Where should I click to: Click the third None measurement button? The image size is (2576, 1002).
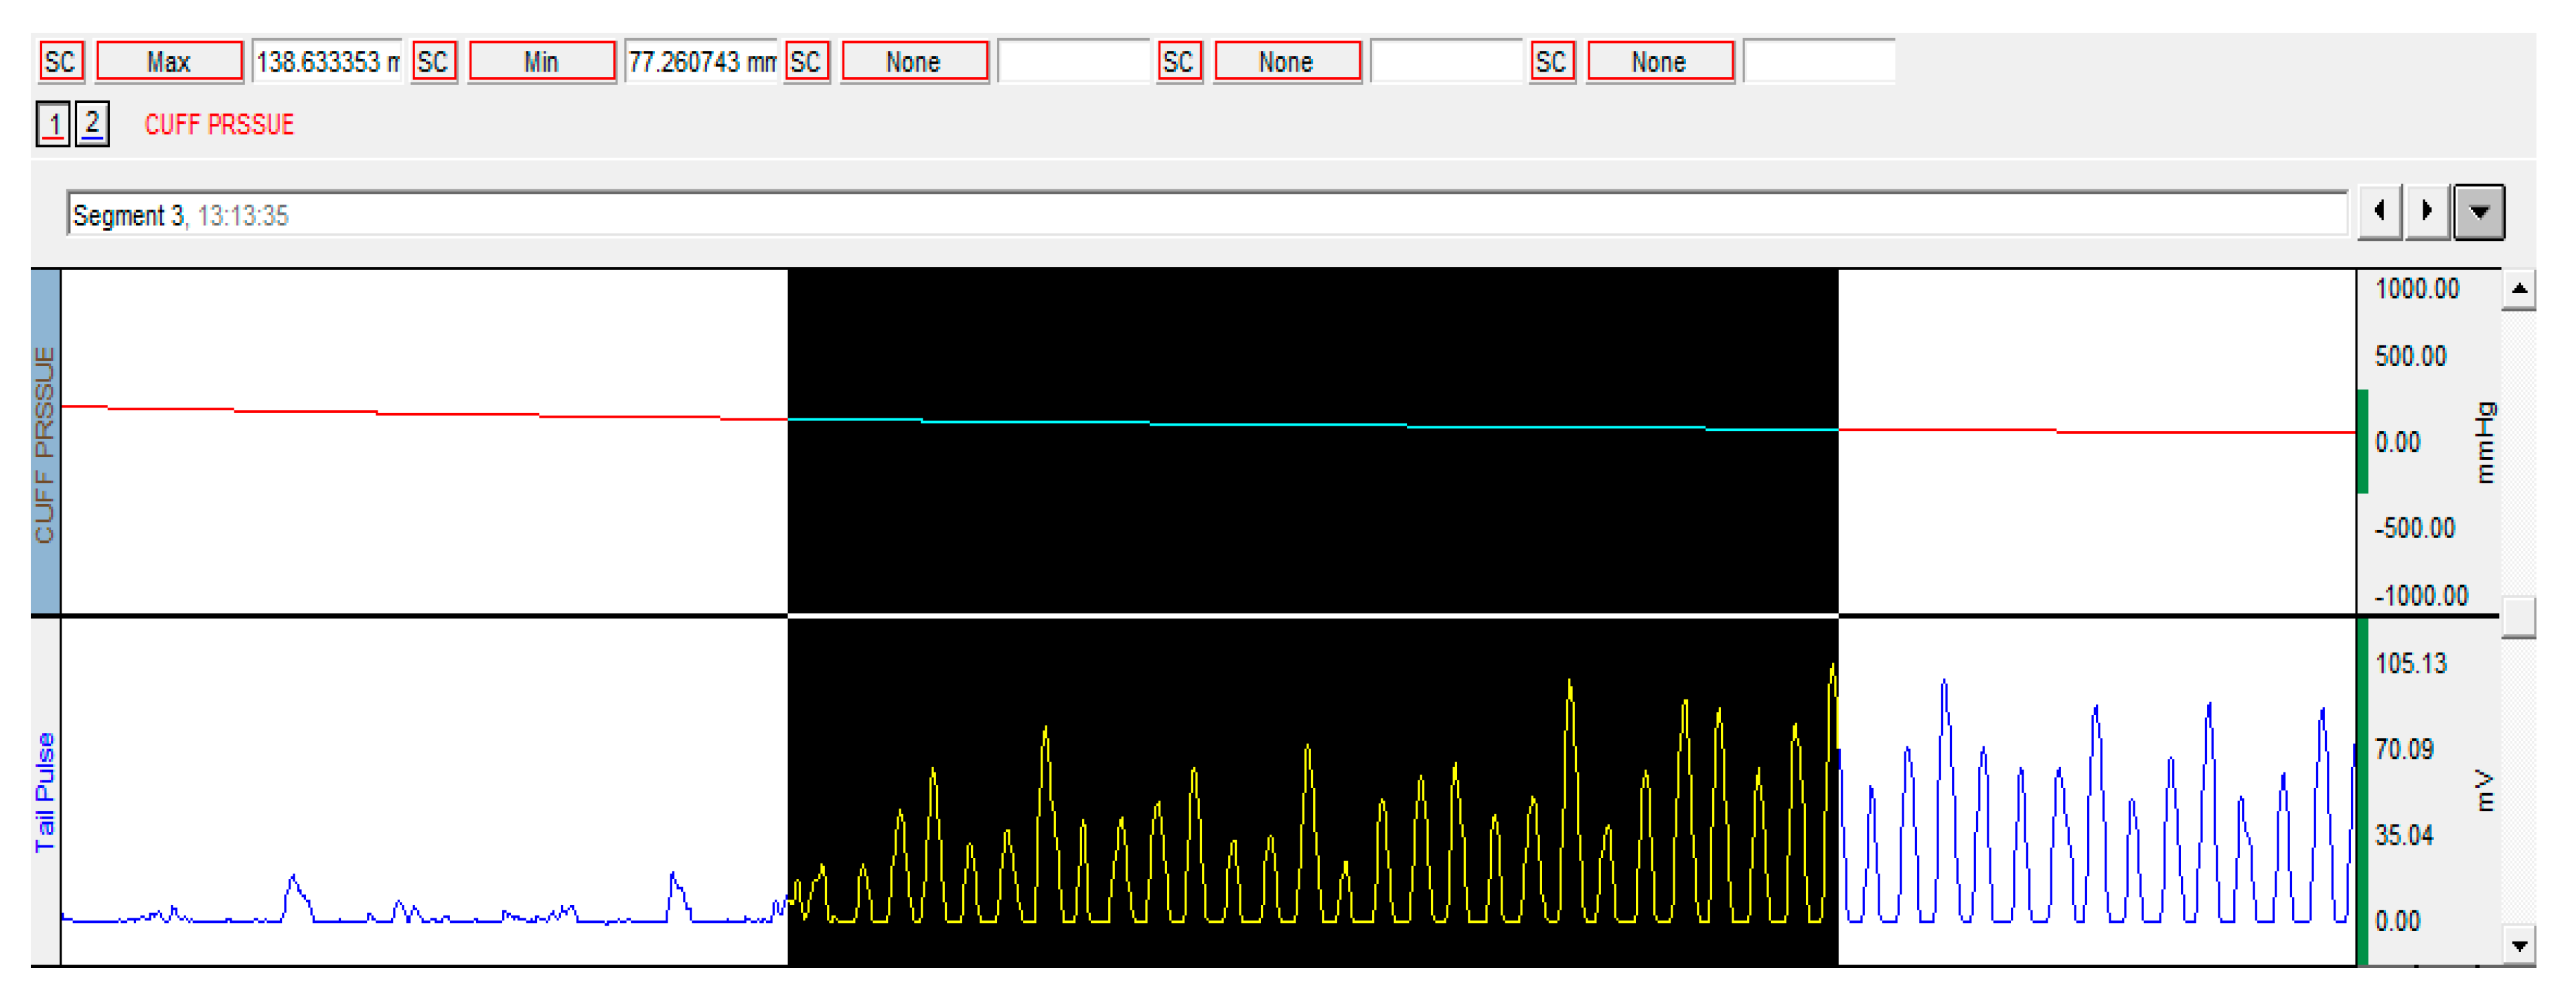point(1660,62)
